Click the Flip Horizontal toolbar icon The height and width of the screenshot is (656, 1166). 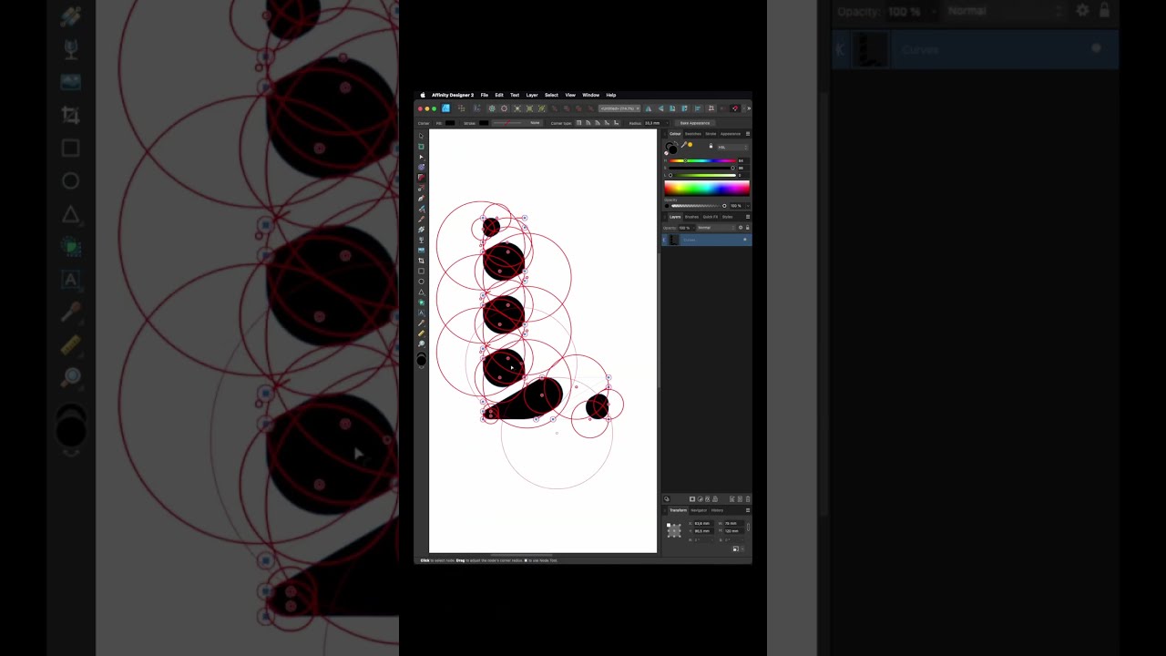pyautogui.click(x=649, y=108)
